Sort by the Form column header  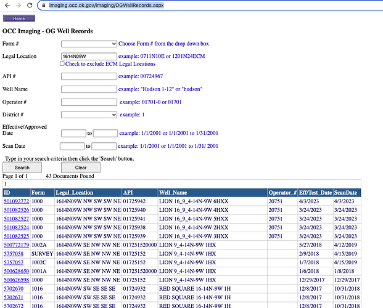click(38, 193)
